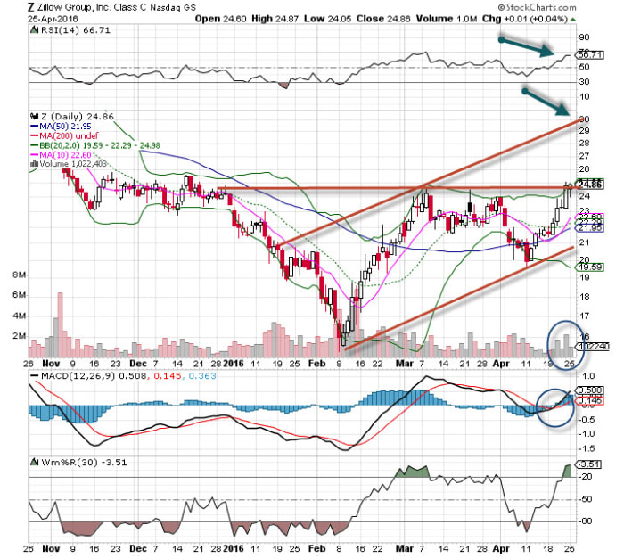Viewport: 624px width, 558px height.
Task: Click the magenta '22.60' MA tag on right axis
Action: coord(590,217)
